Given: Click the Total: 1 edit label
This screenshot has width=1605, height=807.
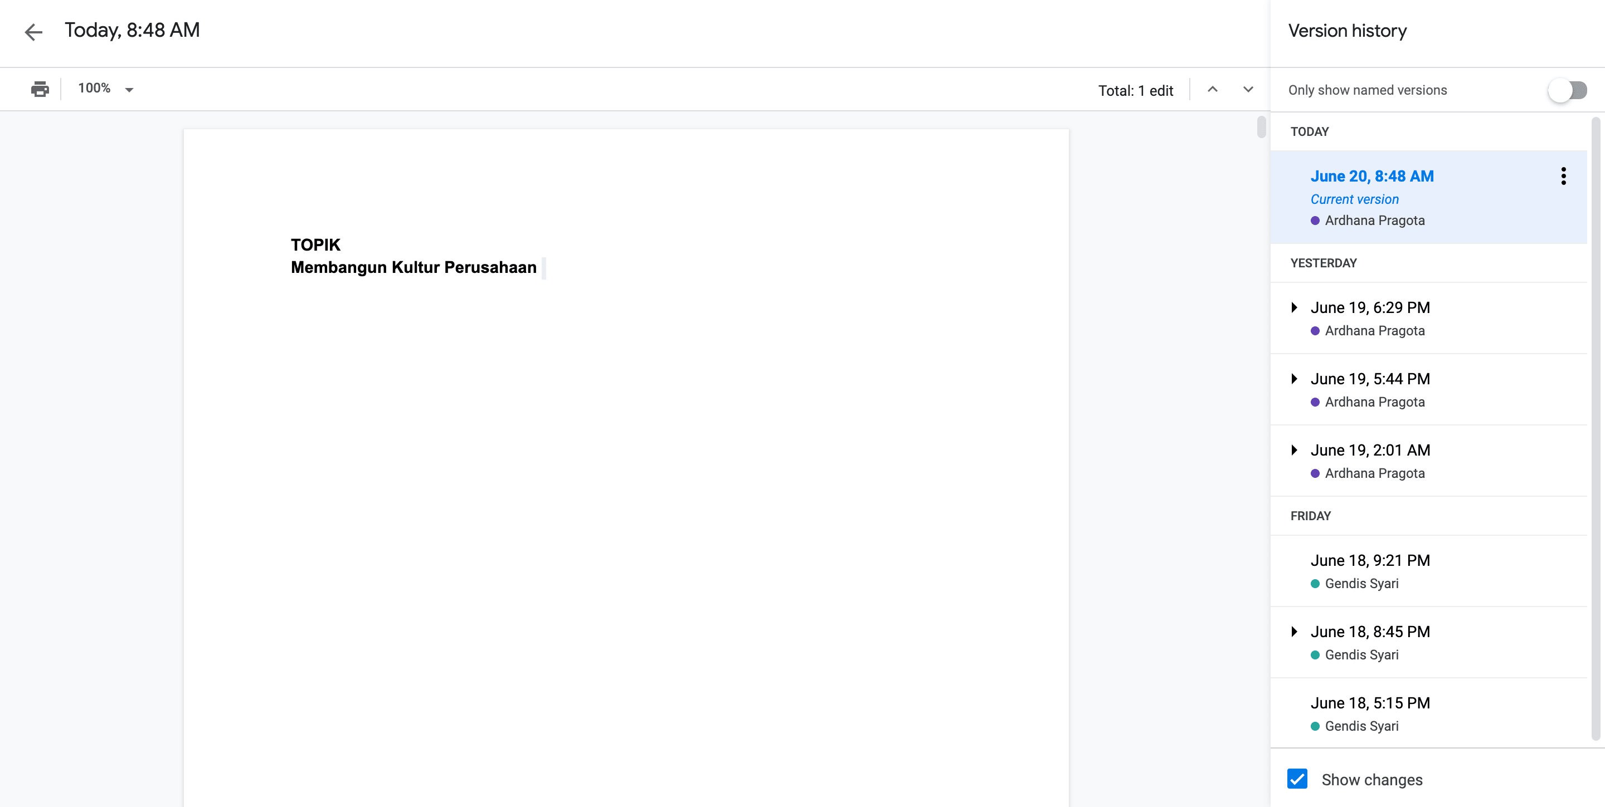Looking at the screenshot, I should [1135, 91].
